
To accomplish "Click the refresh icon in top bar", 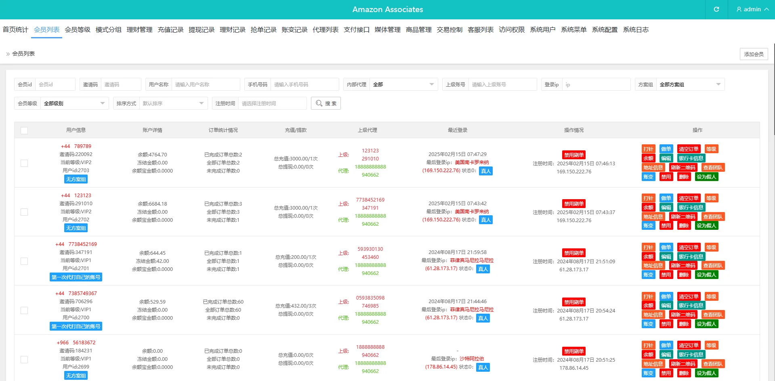I will coord(716,9).
